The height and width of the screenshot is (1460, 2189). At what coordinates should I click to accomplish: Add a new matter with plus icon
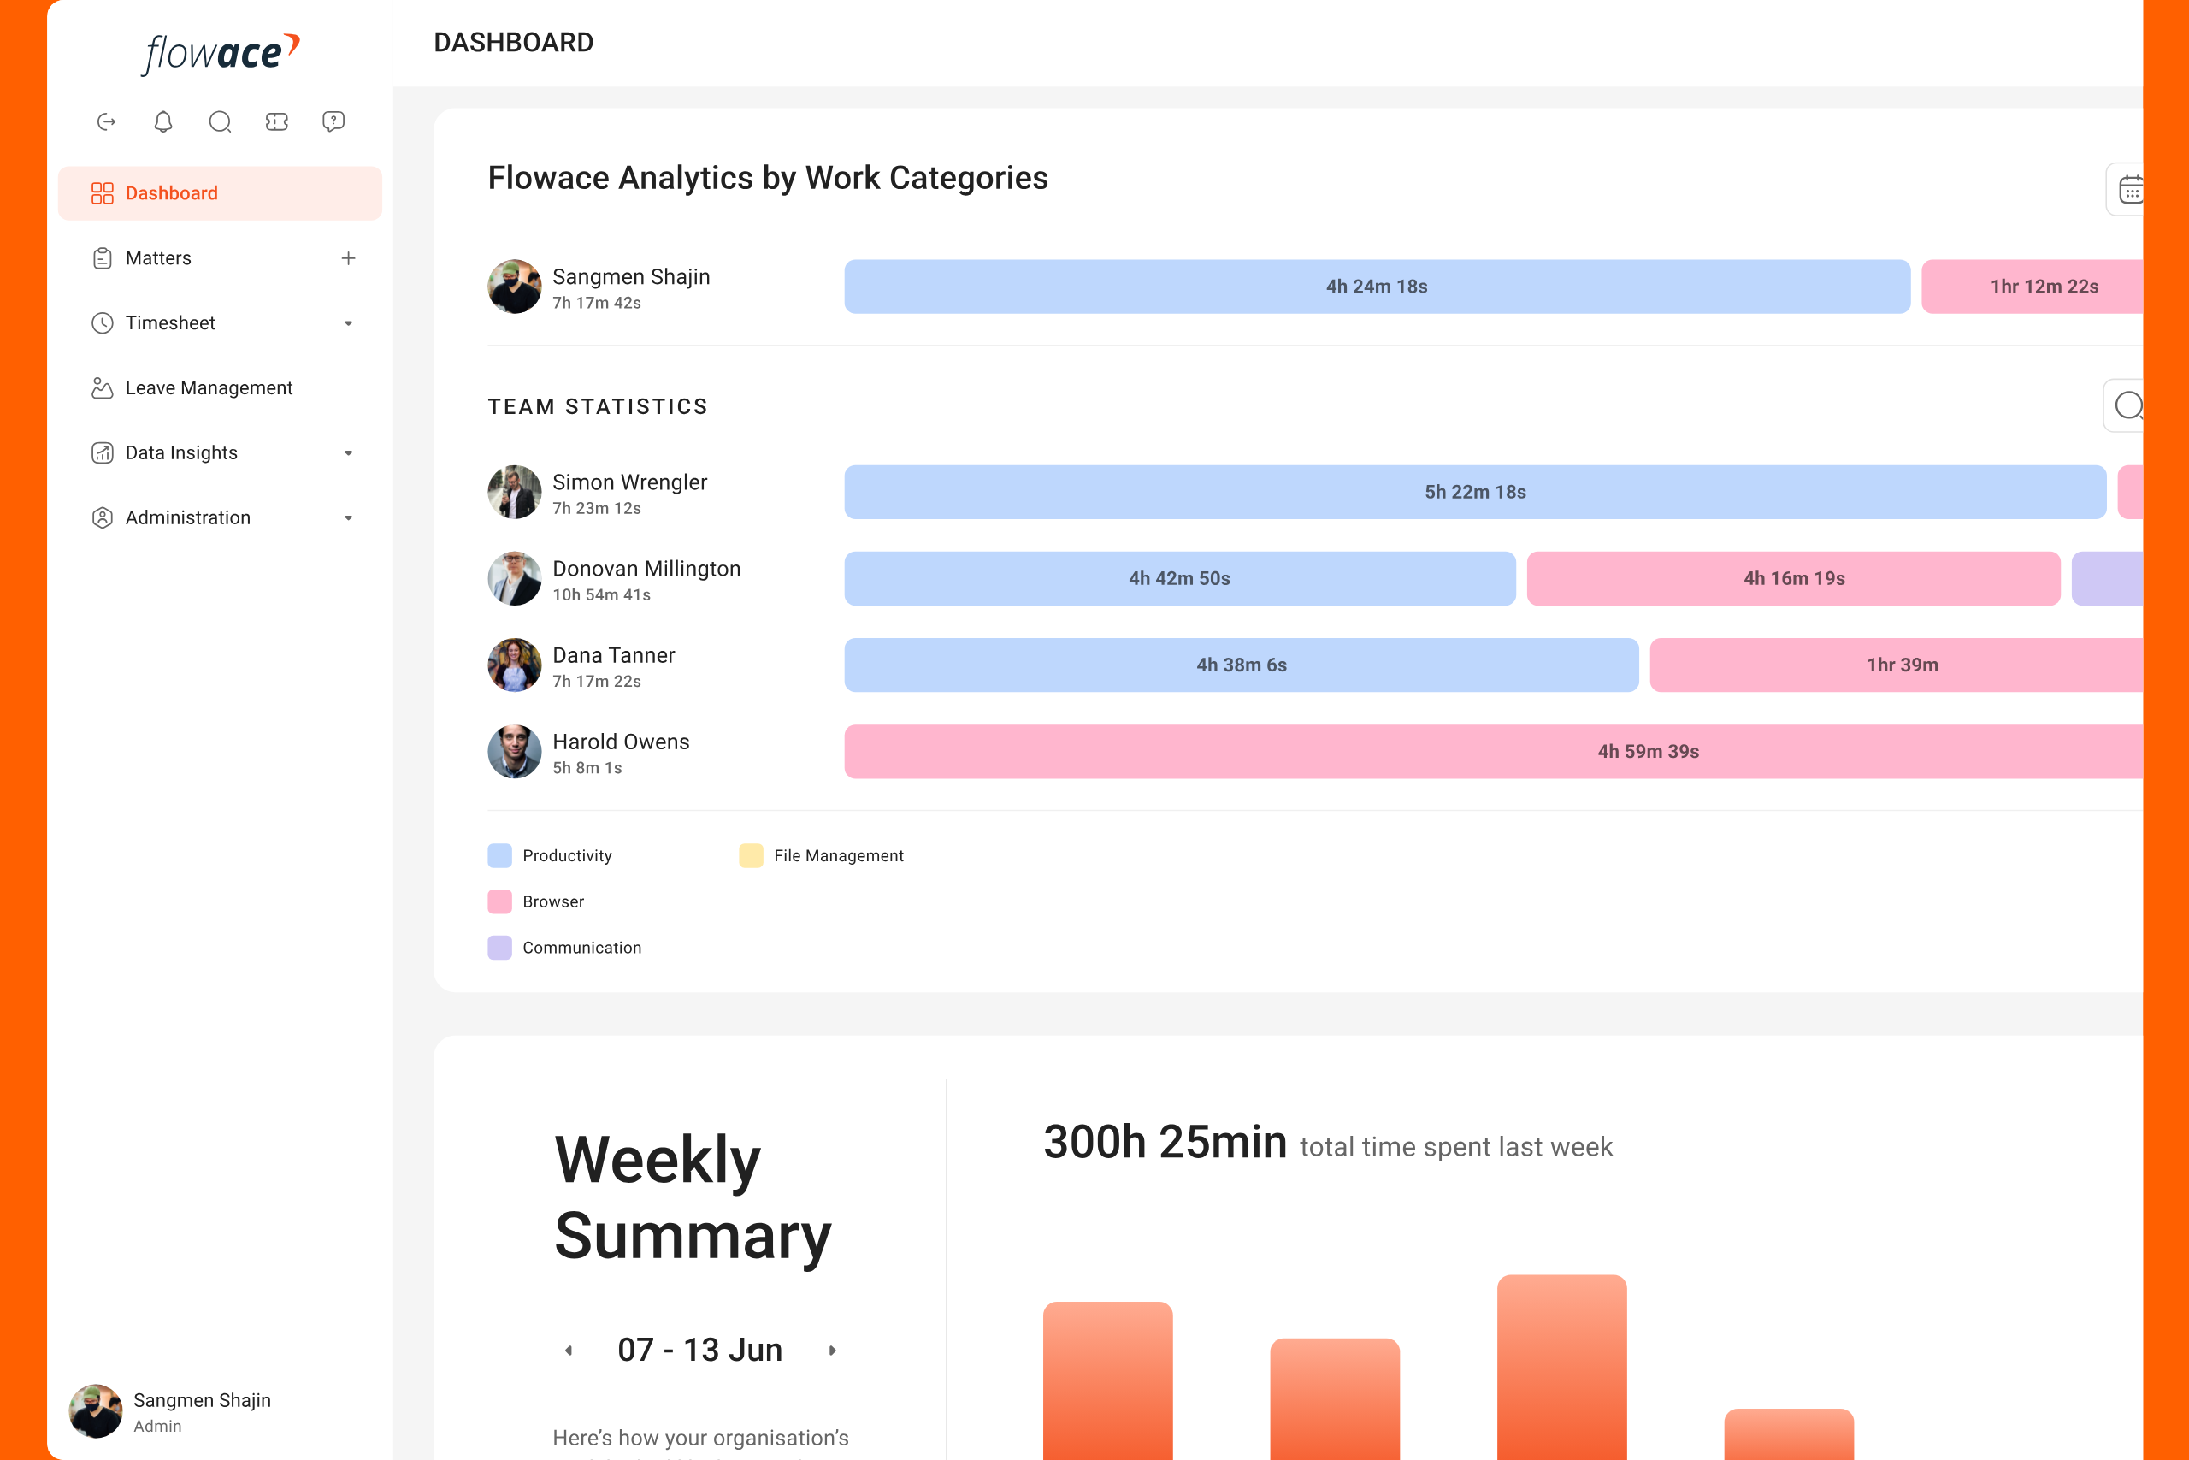tap(348, 258)
